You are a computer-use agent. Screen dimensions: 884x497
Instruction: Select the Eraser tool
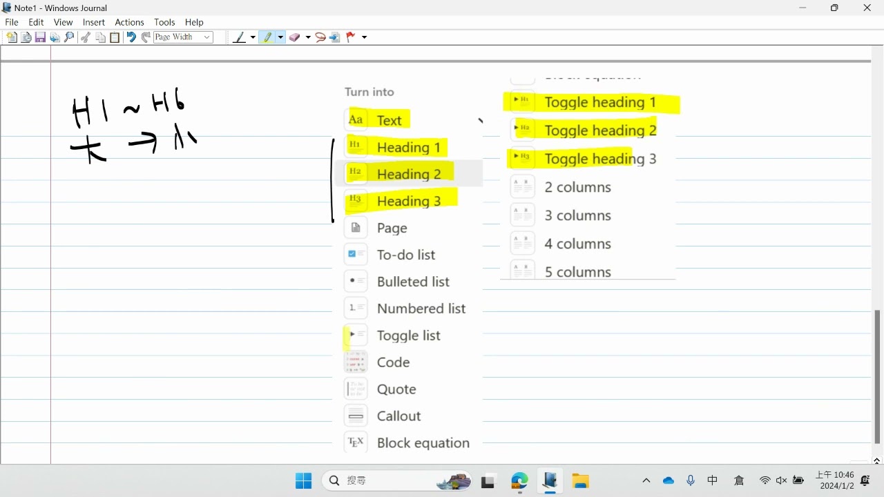(295, 37)
